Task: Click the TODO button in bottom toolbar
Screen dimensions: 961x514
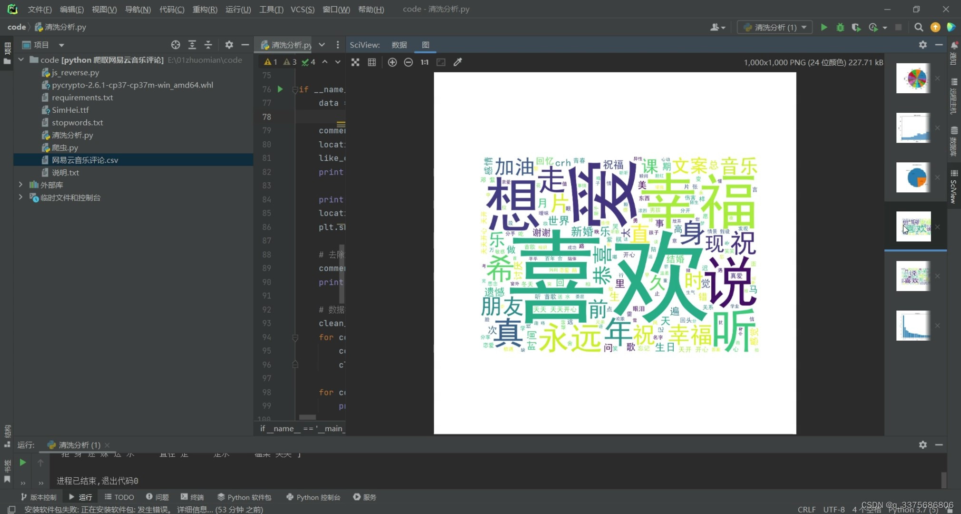Action: click(x=120, y=497)
